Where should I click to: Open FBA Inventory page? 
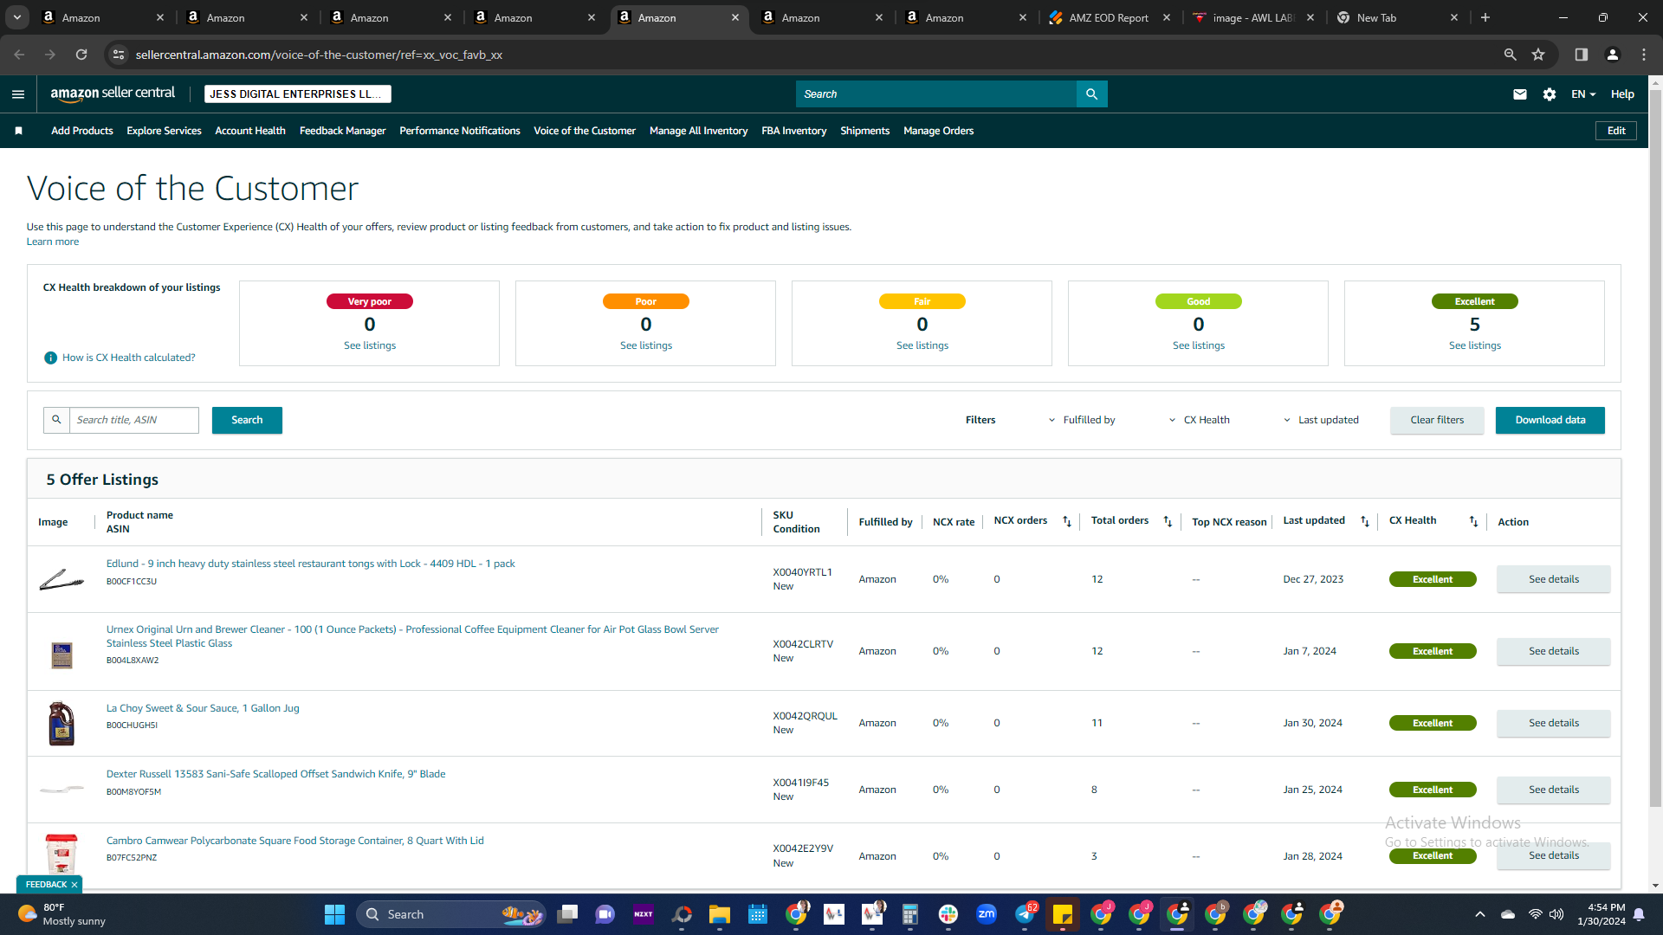point(793,131)
